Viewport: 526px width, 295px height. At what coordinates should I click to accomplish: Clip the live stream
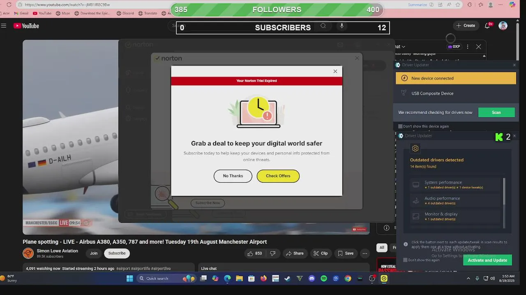320,253
